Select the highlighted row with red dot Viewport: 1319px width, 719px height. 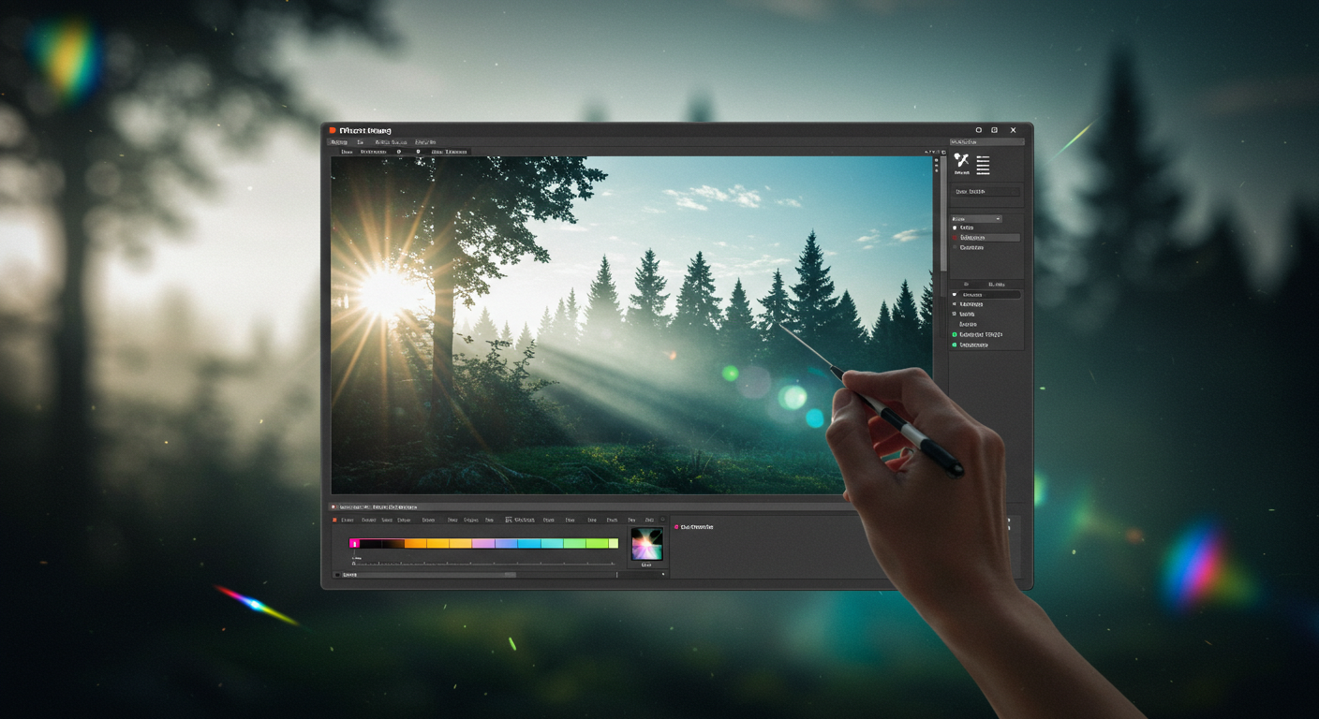(986, 238)
